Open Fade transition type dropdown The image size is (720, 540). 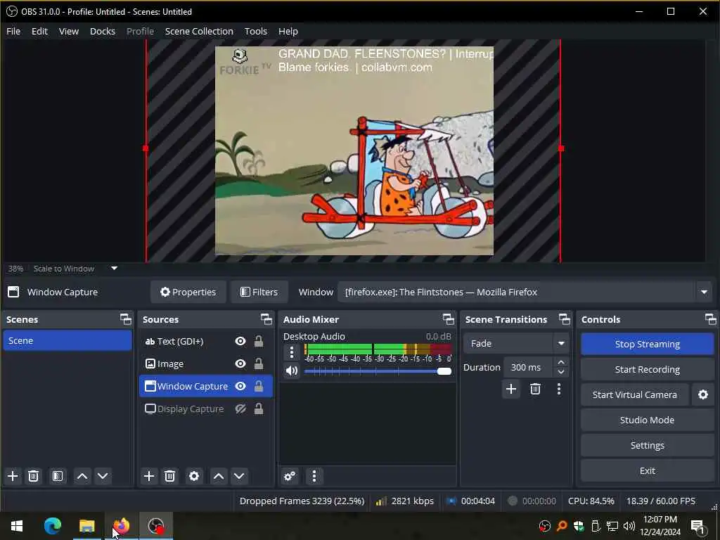(516, 343)
